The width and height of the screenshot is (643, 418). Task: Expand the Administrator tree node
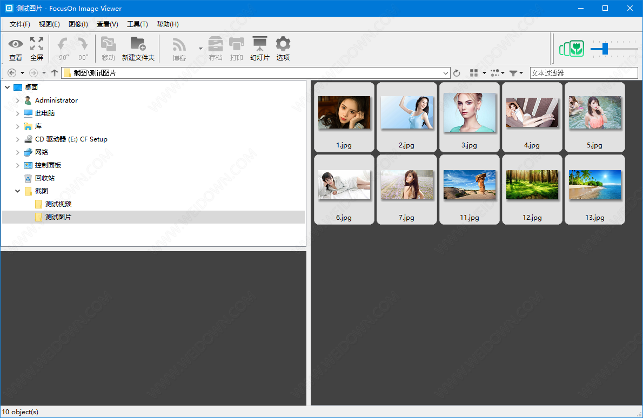coord(18,100)
